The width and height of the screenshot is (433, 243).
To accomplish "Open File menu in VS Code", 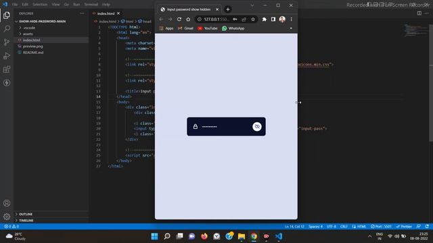I will pyautogui.click(x=15, y=5).
